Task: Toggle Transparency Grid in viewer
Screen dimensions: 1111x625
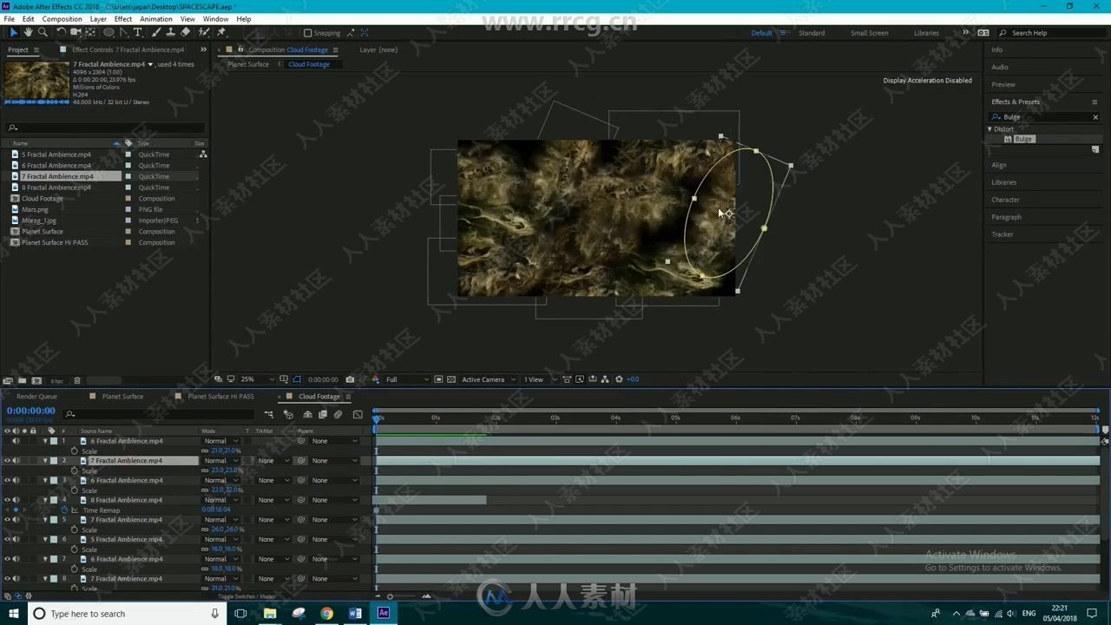Action: coord(451,379)
